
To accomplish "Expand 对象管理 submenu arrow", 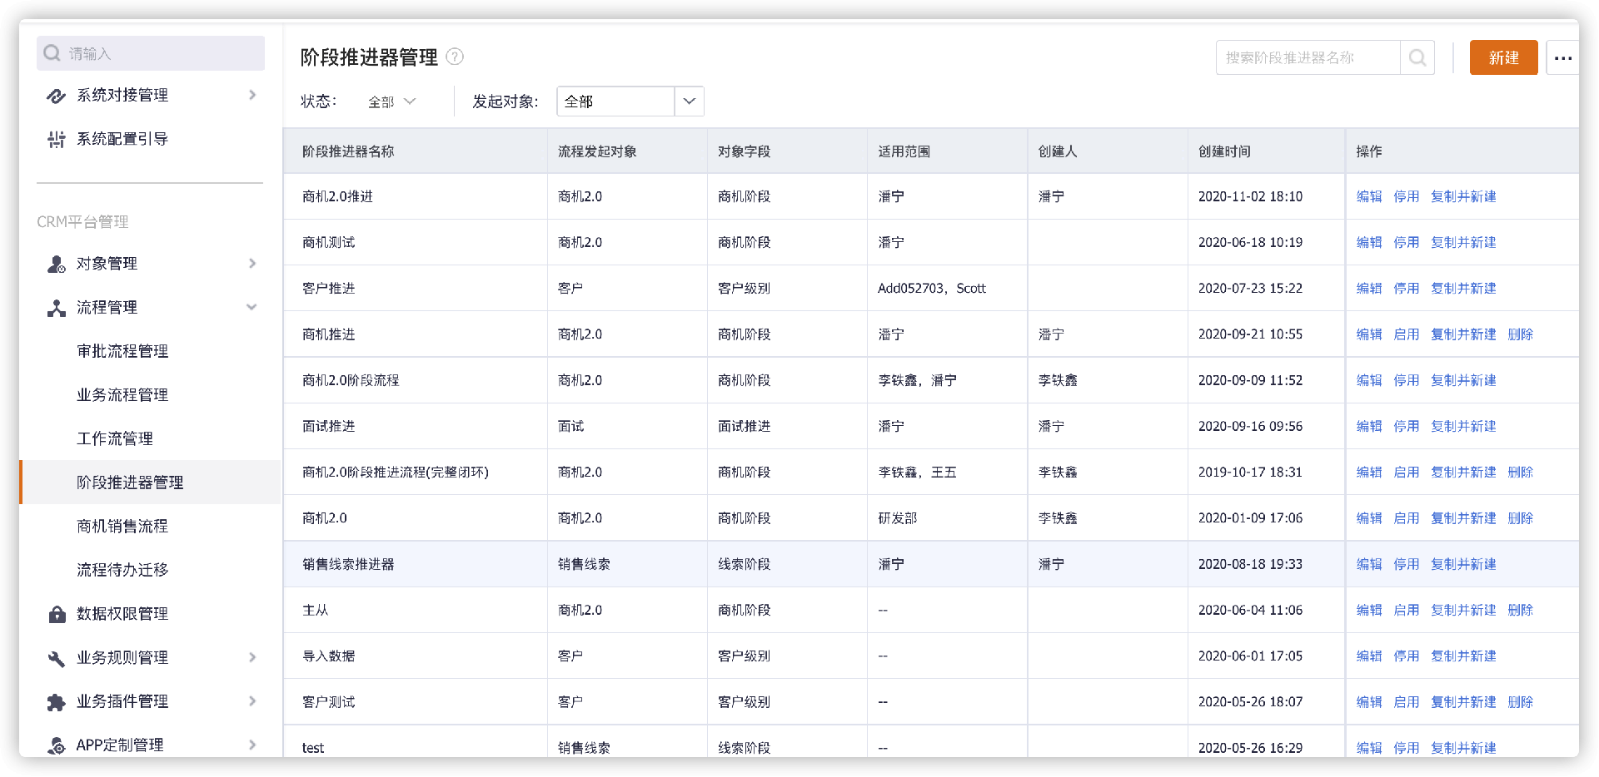I will [x=252, y=264].
